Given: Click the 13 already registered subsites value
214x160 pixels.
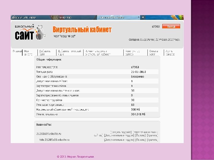Looking at the screenshot, I should 133,105.
